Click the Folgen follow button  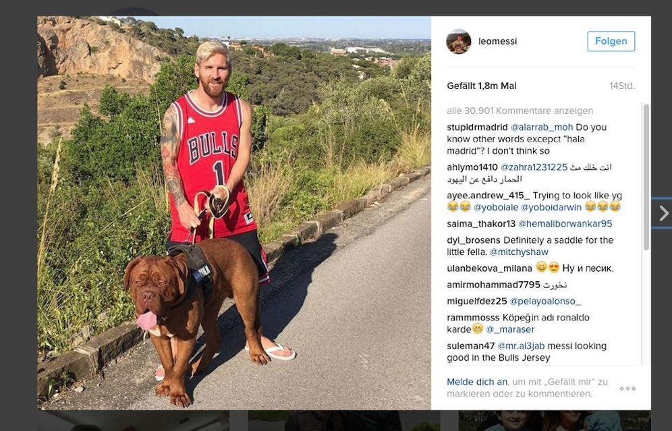coord(611,41)
